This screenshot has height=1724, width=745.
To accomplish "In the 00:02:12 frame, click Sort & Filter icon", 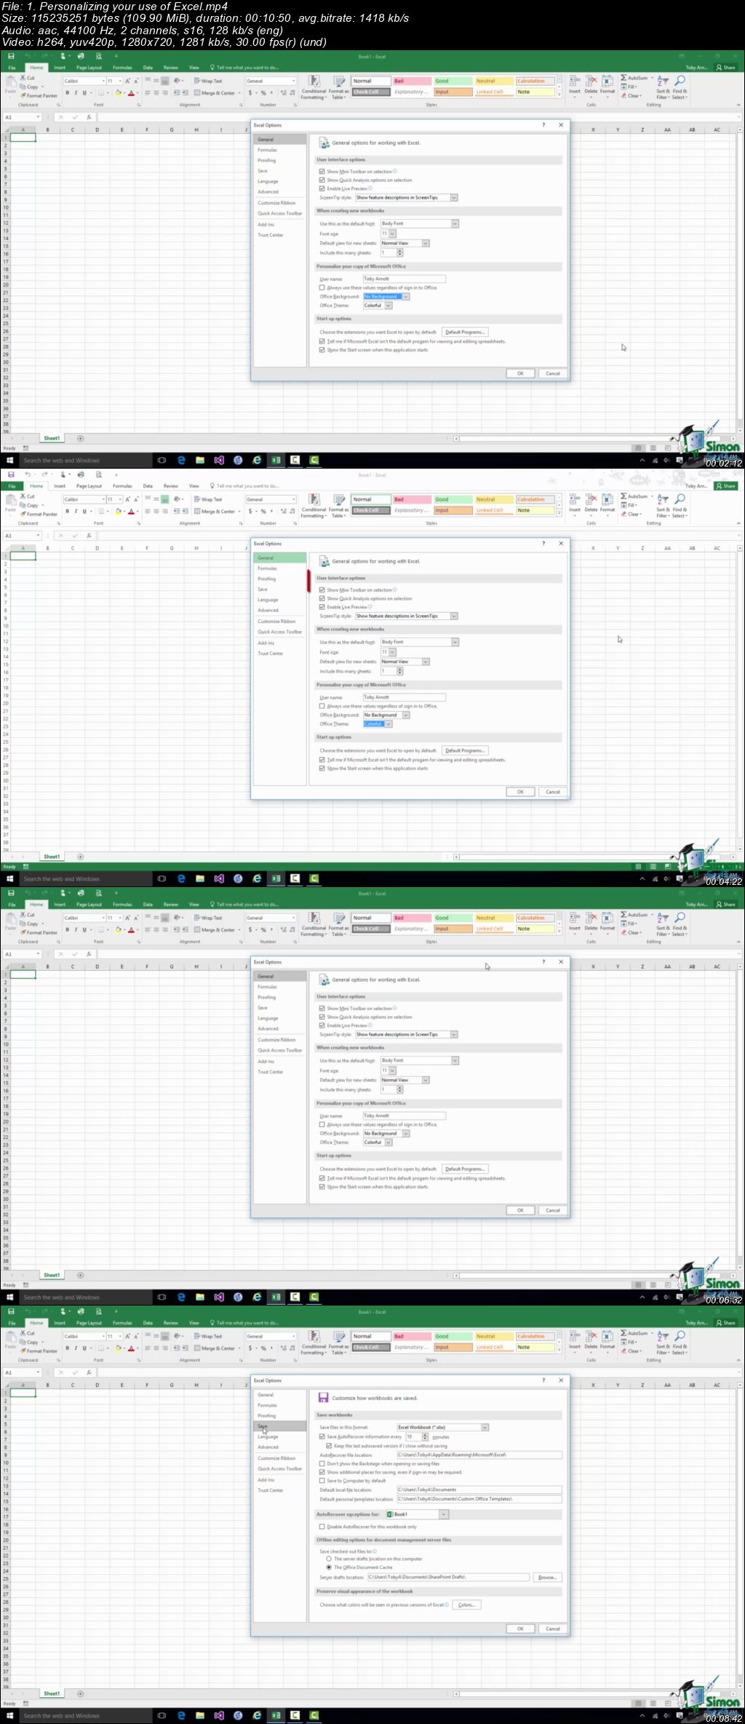I will (663, 81).
